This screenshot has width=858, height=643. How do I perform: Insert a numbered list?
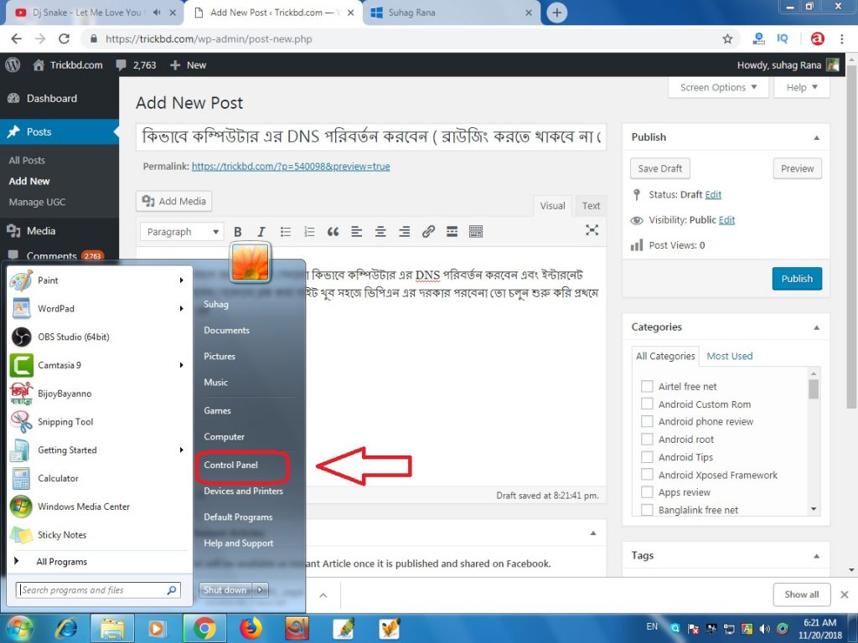(309, 232)
